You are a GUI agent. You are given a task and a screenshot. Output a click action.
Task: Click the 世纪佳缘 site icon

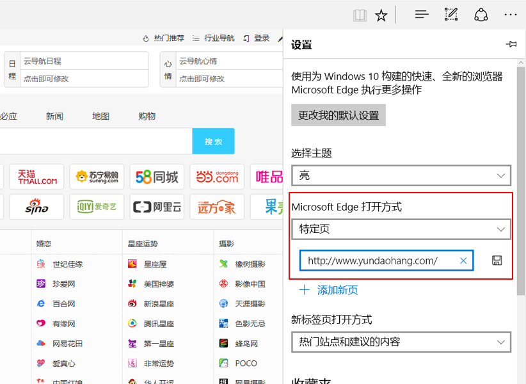(x=41, y=264)
